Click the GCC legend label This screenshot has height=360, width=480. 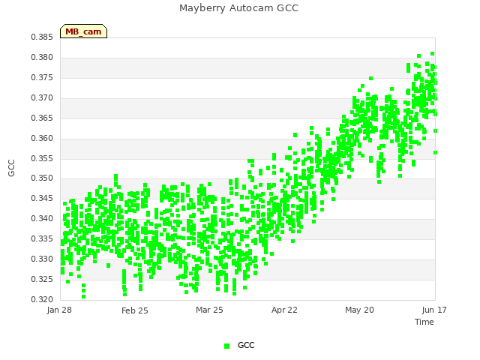[246, 345]
